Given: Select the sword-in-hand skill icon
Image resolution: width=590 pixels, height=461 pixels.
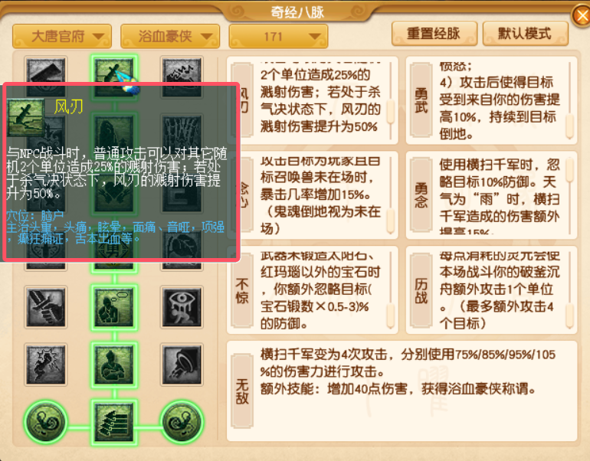Looking at the screenshot, I should pos(45,307).
